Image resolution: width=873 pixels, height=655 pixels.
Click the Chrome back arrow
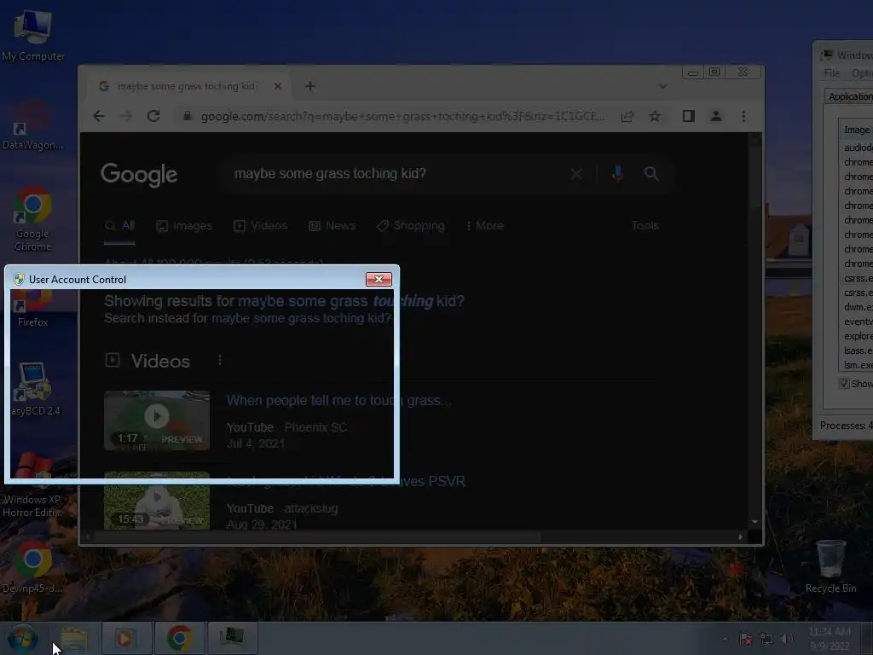[99, 116]
